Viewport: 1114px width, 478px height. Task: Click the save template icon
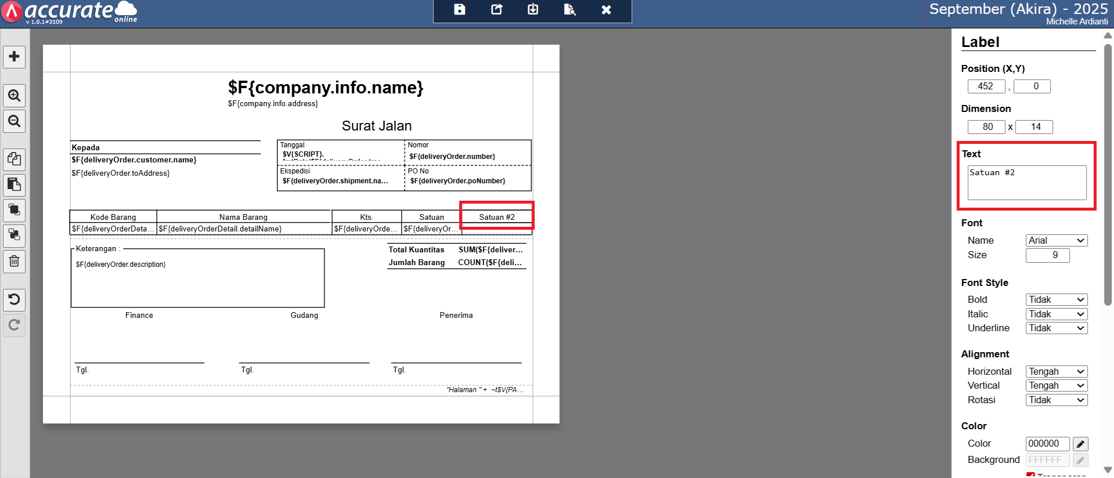click(459, 10)
